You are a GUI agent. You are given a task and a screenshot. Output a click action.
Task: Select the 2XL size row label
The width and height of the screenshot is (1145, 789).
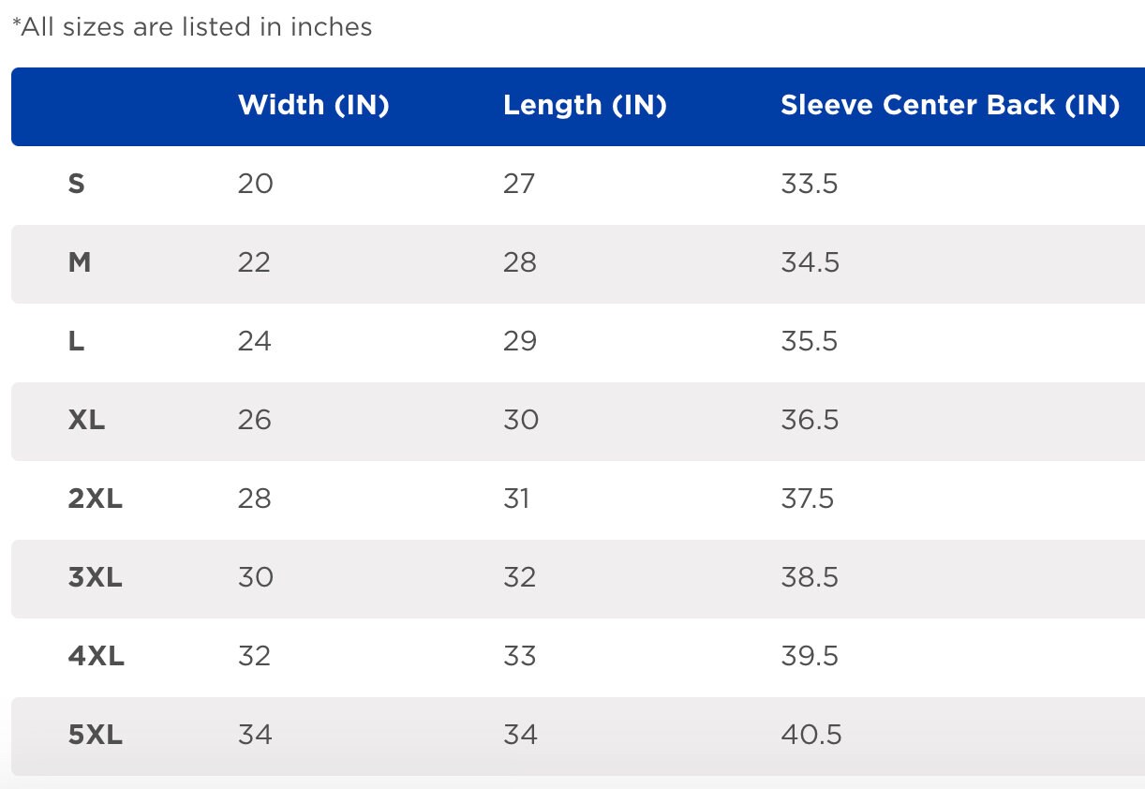(96, 499)
